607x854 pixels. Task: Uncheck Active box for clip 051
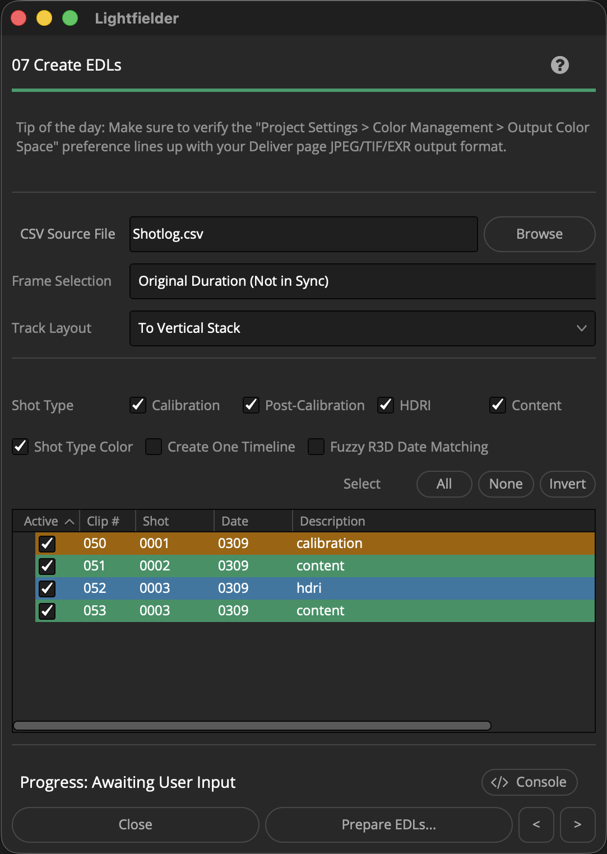tap(47, 566)
